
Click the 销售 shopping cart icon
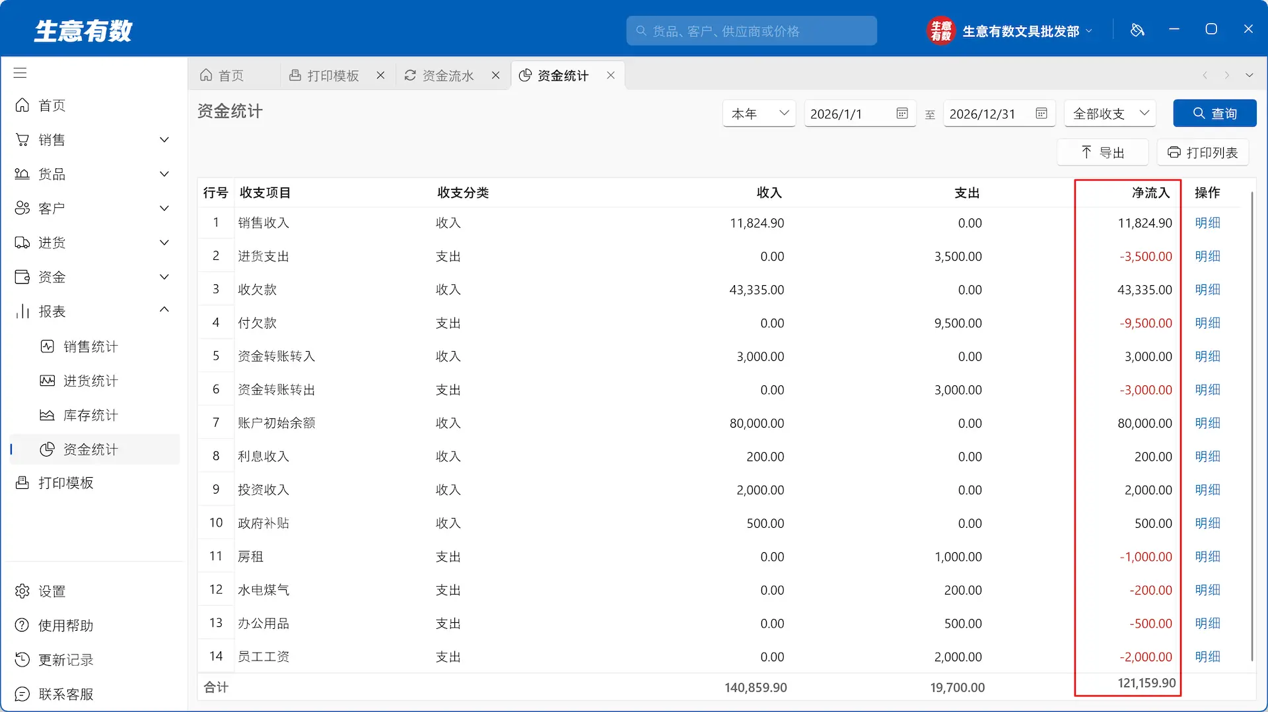click(x=22, y=140)
